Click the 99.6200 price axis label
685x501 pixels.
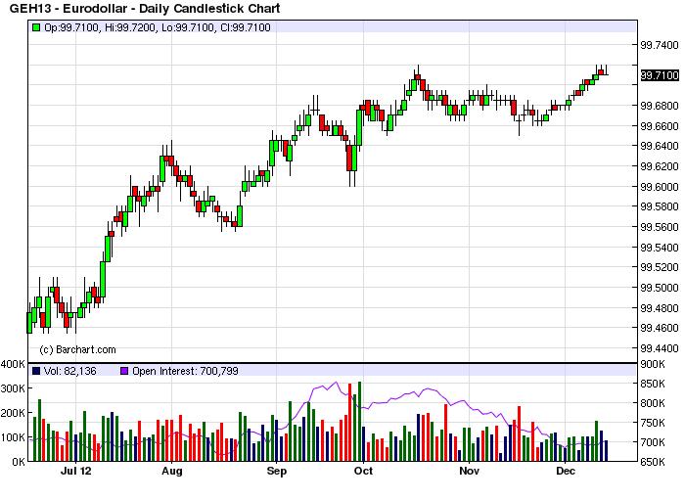[660, 166]
